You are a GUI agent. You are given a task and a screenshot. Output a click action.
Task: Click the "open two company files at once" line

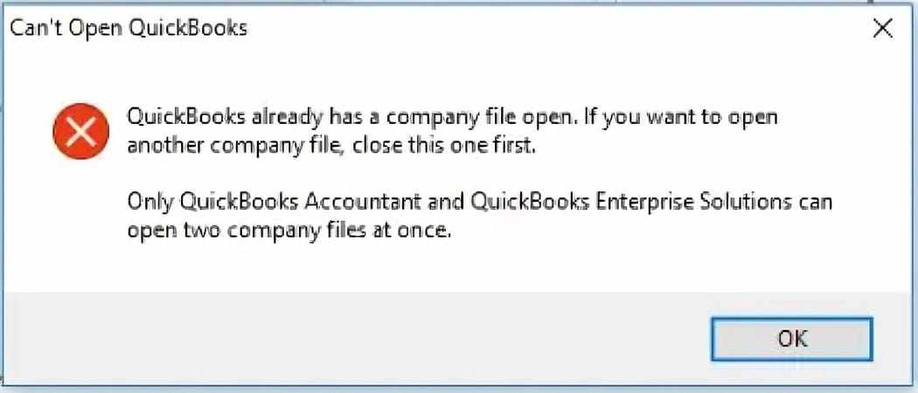pyautogui.click(x=289, y=231)
